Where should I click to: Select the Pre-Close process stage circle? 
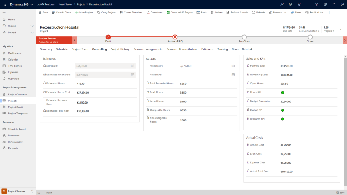coord(244,37)
